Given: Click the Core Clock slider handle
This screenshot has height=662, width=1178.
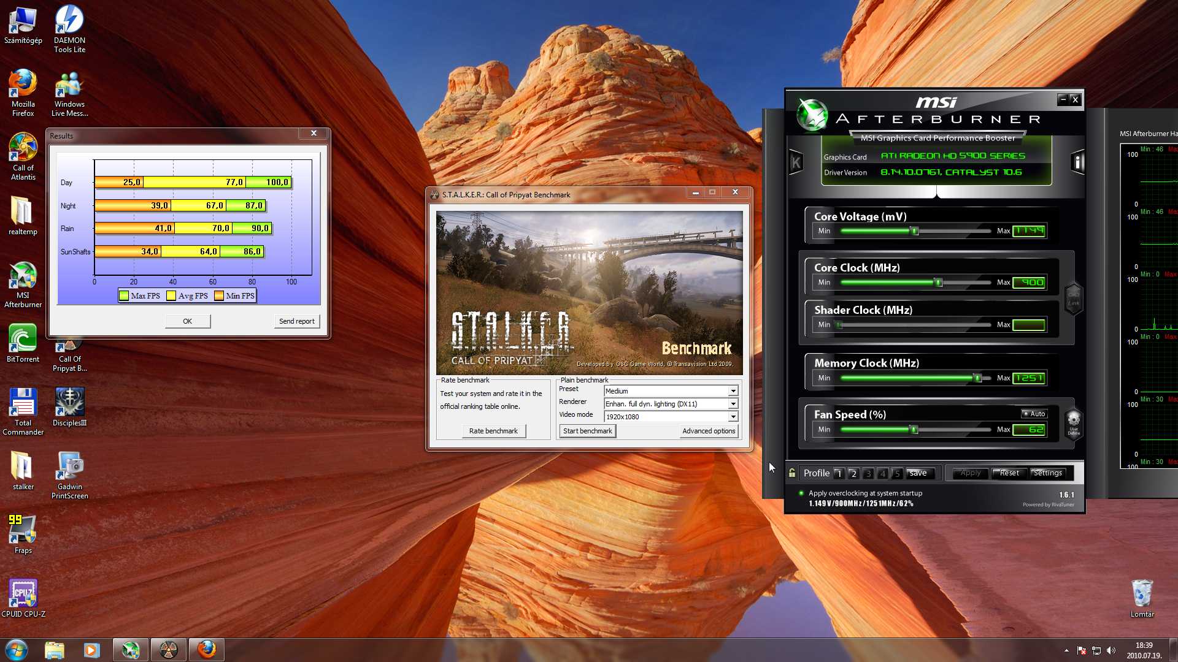Looking at the screenshot, I should (x=938, y=283).
